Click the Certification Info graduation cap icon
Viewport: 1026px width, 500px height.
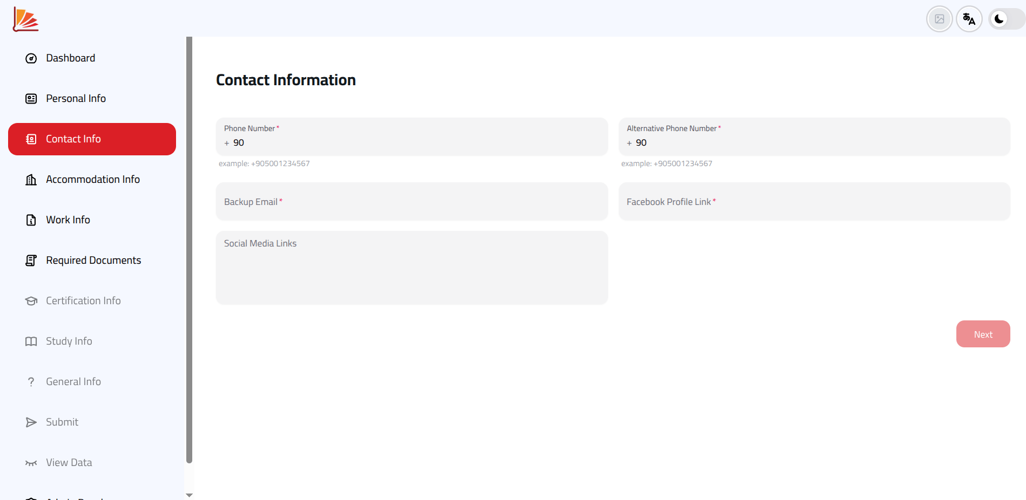click(31, 301)
